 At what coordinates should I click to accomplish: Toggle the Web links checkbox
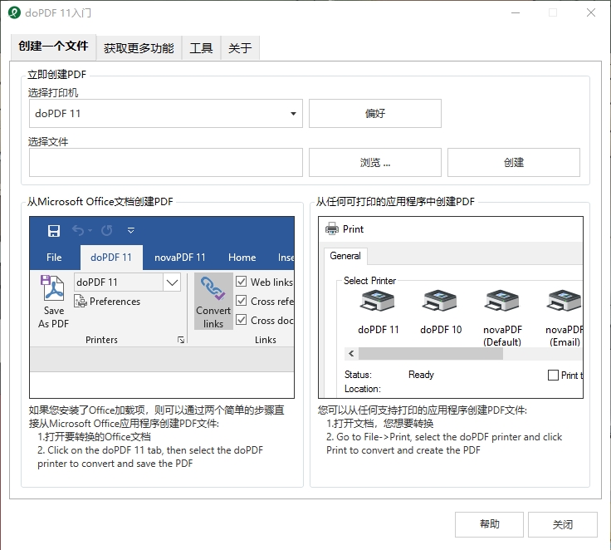point(242,282)
